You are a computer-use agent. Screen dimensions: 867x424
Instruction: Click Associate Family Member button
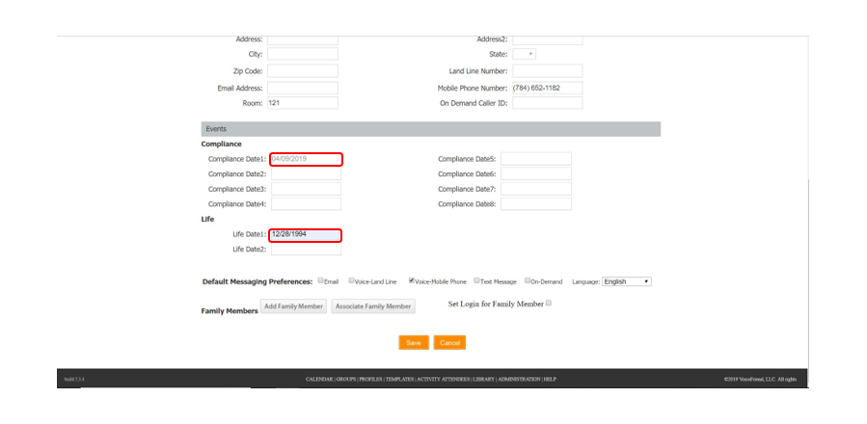(373, 306)
